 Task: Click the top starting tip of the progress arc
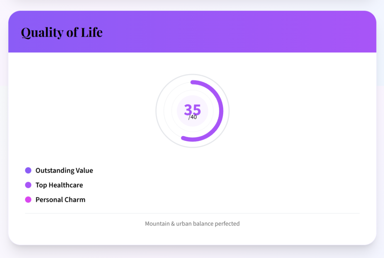(x=193, y=82)
